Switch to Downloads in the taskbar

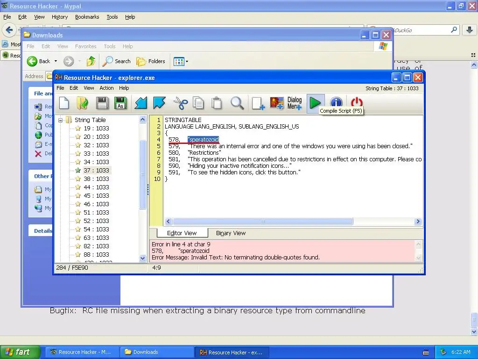pyautogui.click(x=157, y=352)
